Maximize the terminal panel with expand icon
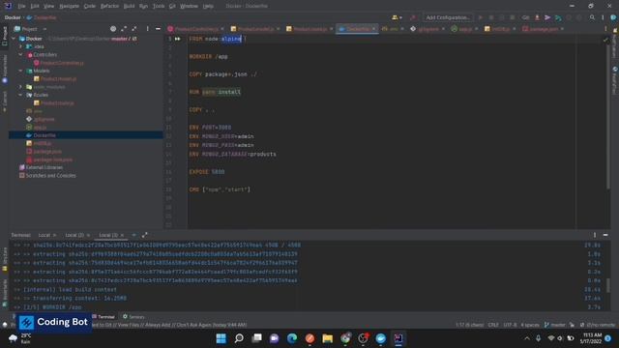The image size is (619, 348). pos(145,235)
